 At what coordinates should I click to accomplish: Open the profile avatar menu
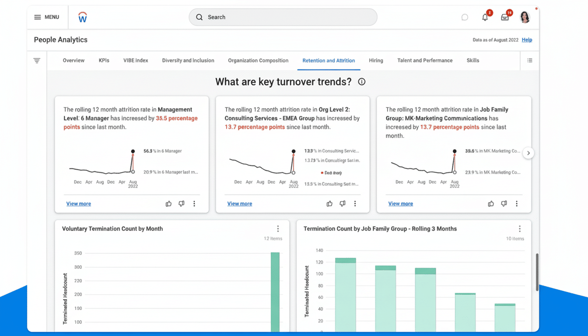525,17
